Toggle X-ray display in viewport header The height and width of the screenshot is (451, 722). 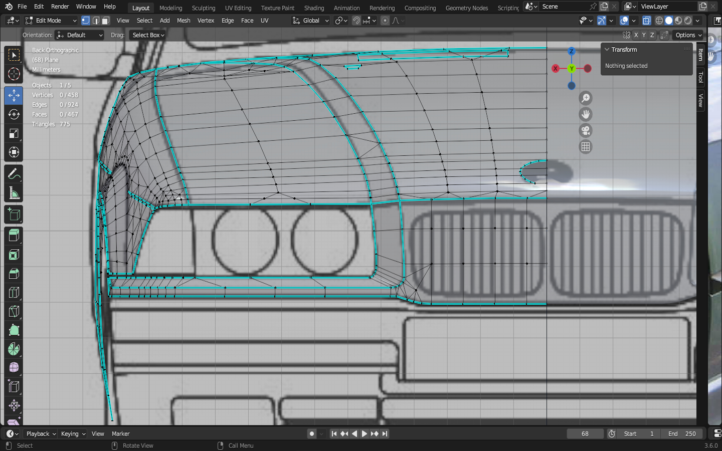click(646, 21)
